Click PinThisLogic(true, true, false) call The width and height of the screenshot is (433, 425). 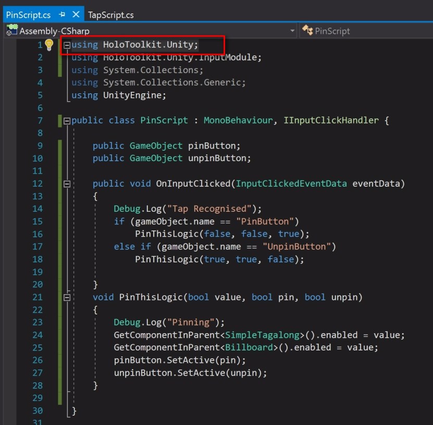[219, 260]
